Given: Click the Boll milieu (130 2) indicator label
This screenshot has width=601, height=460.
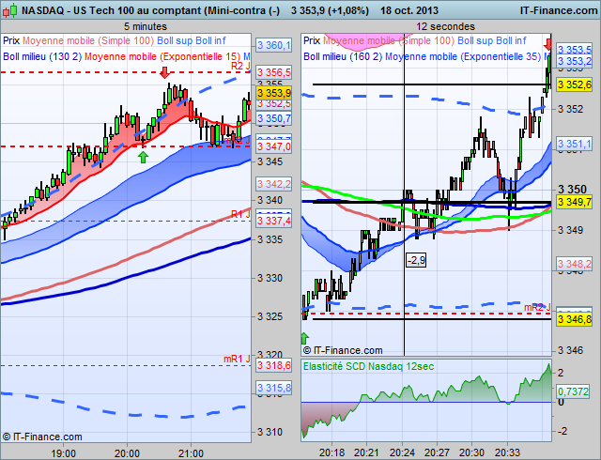Looking at the screenshot, I should point(42,56).
